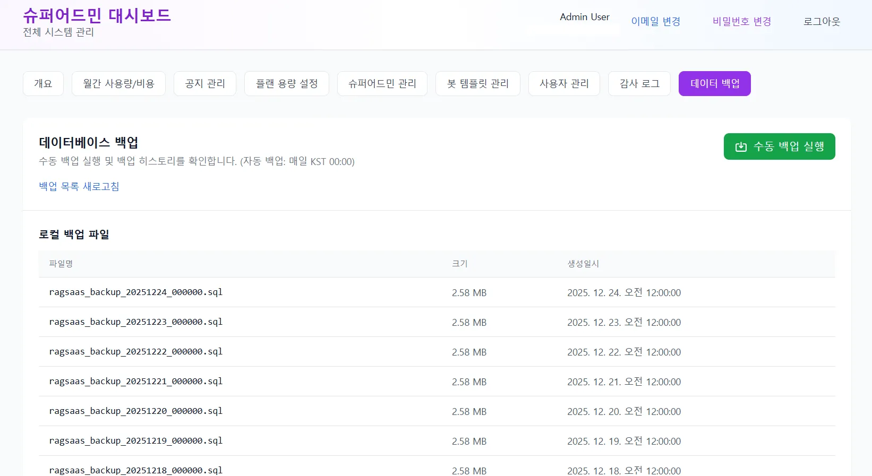Viewport: 872px width, 476px height.
Task: Switch to 사용자 관리 tab
Action: [564, 83]
